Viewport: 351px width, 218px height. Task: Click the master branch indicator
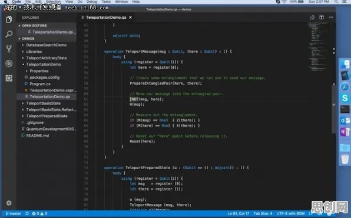[13, 213]
